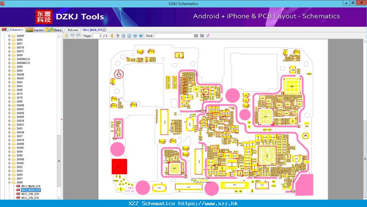The image size is (367, 207).
Task: Click the folder icon of X683B
Action: coord(14,132)
